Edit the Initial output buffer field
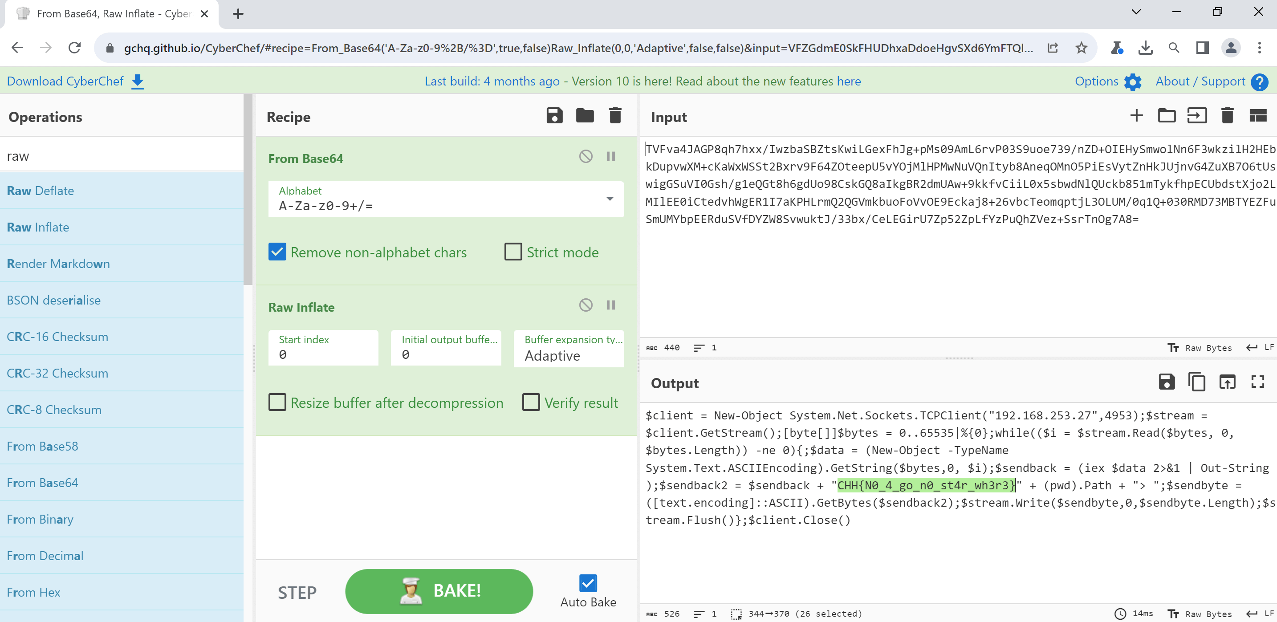The width and height of the screenshot is (1277, 622). 446,348
